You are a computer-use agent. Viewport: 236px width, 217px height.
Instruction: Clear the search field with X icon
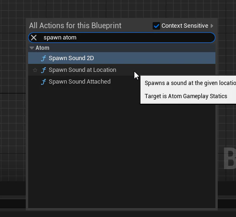point(34,38)
